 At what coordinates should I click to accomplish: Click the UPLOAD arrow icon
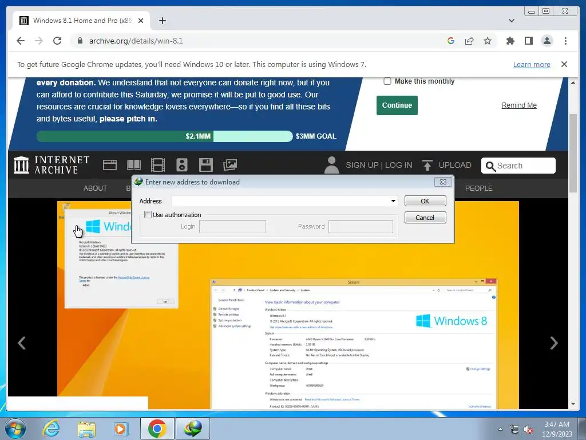[427, 165]
